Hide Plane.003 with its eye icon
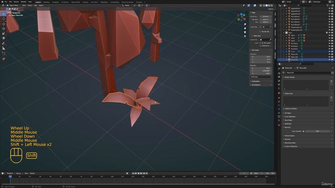This screenshot has height=188, width=335. (329, 60)
